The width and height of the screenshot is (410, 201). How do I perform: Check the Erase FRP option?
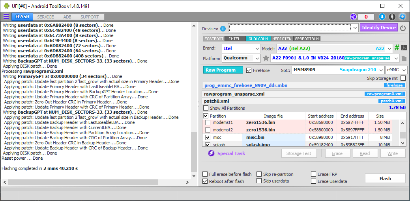point(313,174)
